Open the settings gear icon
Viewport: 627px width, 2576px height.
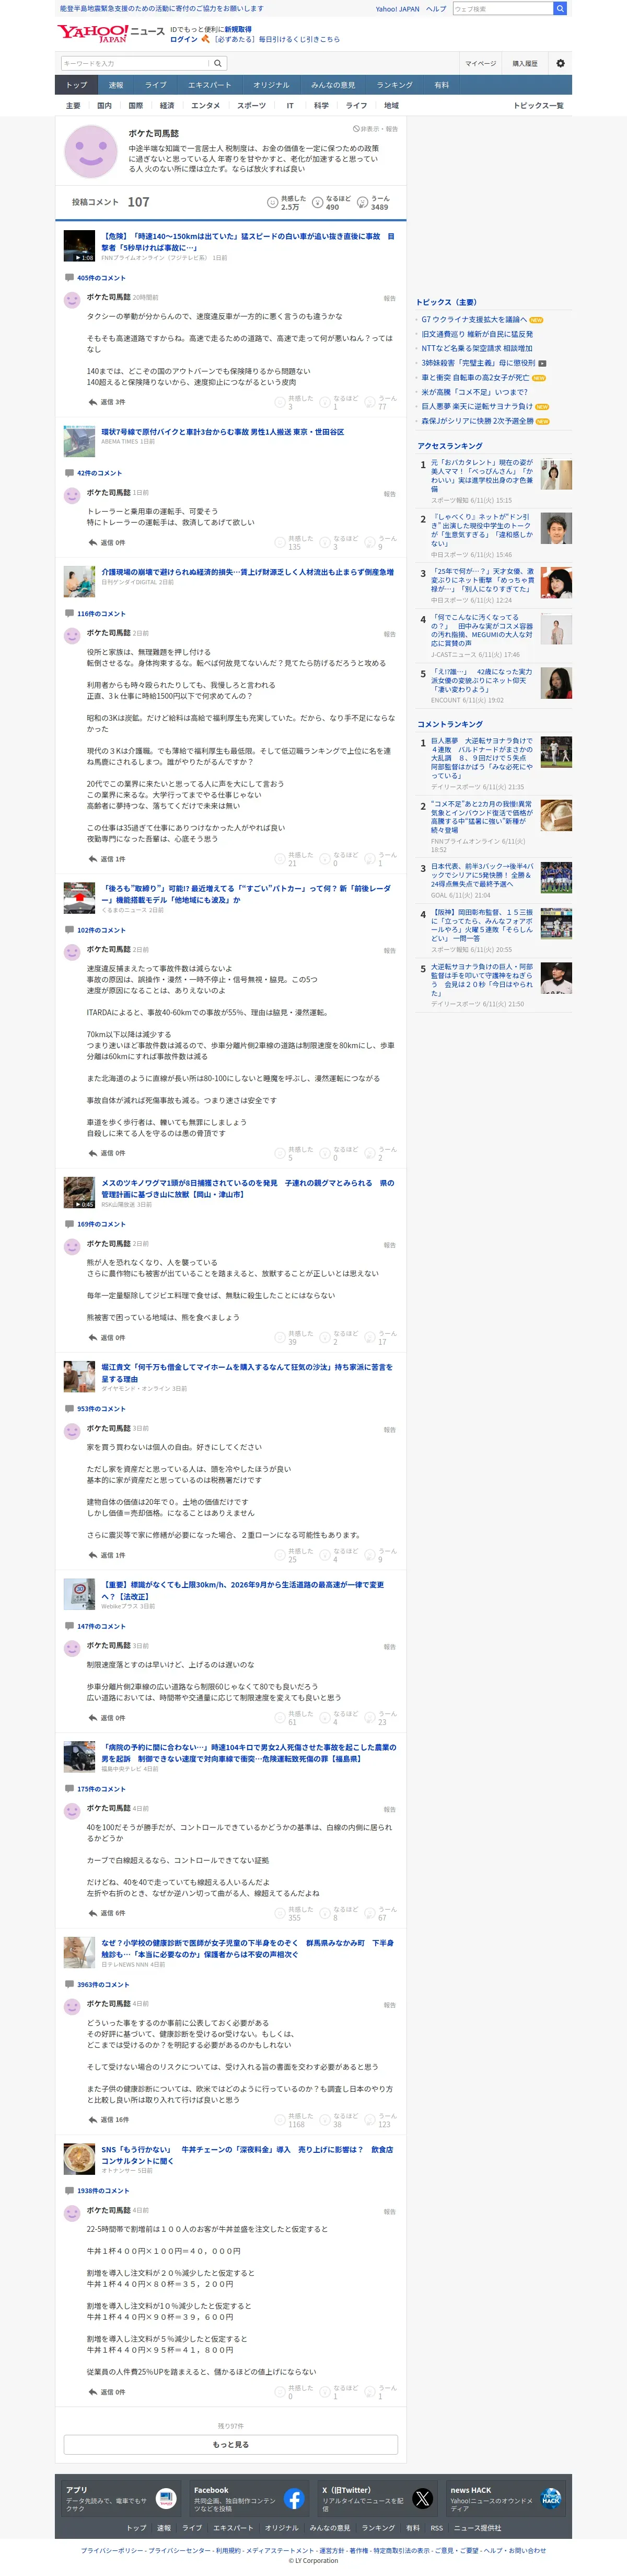pyautogui.click(x=560, y=63)
